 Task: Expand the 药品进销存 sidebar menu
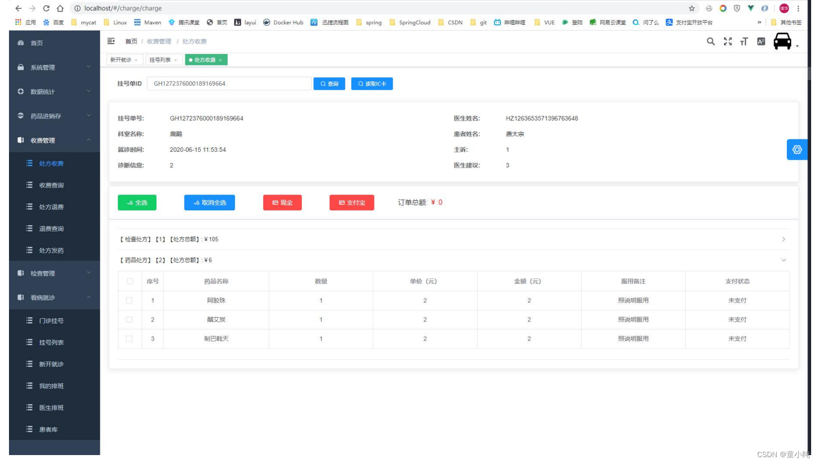[x=54, y=116]
